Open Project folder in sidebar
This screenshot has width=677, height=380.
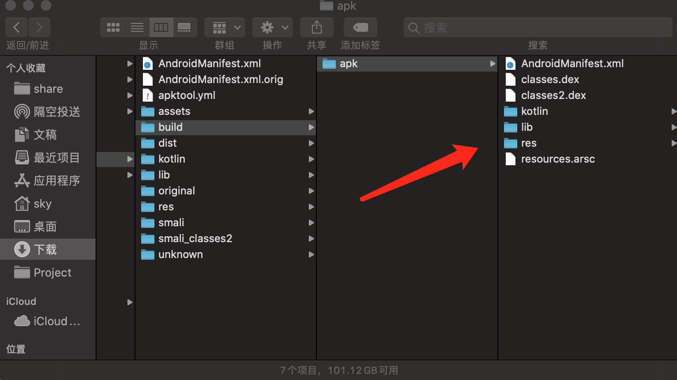coord(48,273)
